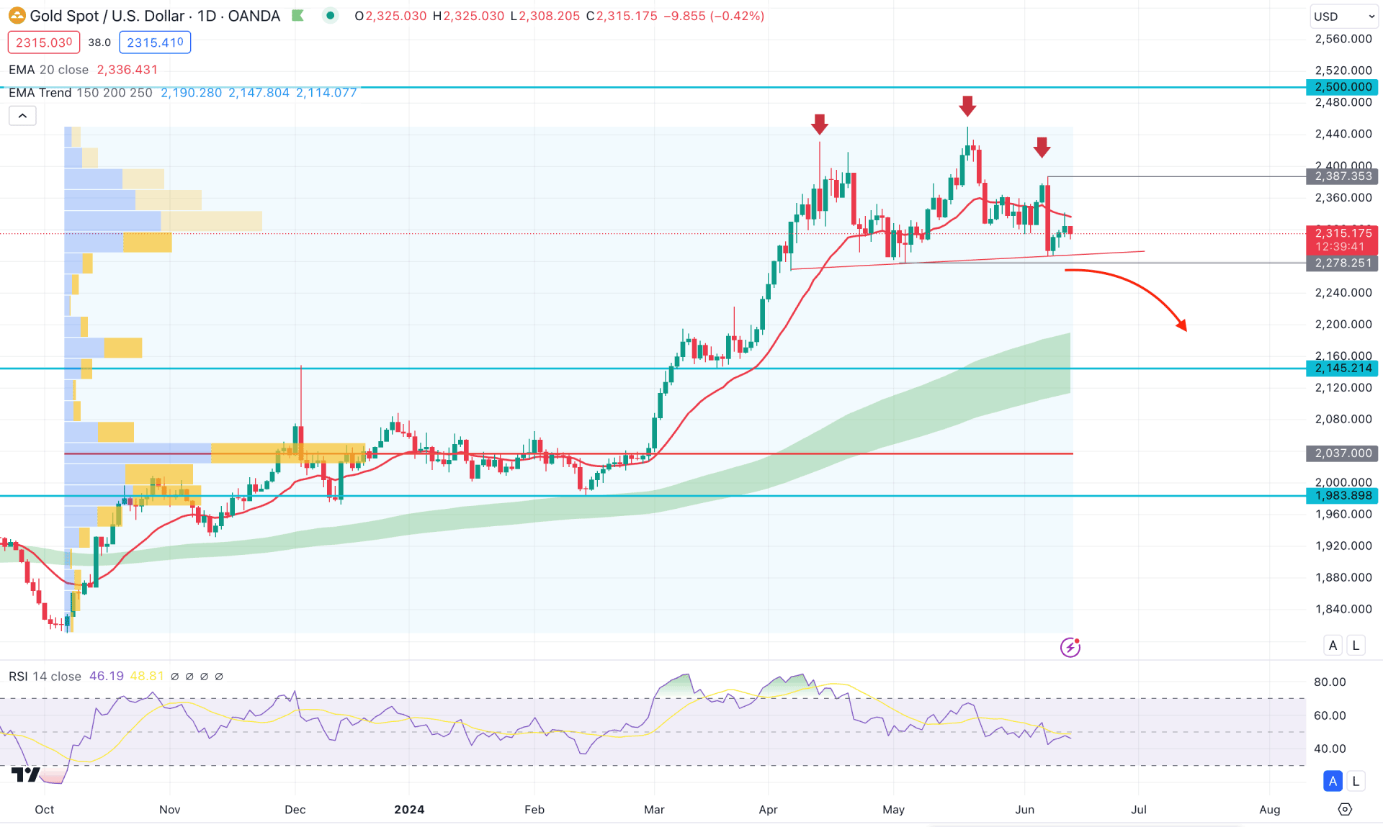Click the RSI 80.00 scale label
Screen dimensions: 1383x827
1330,682
